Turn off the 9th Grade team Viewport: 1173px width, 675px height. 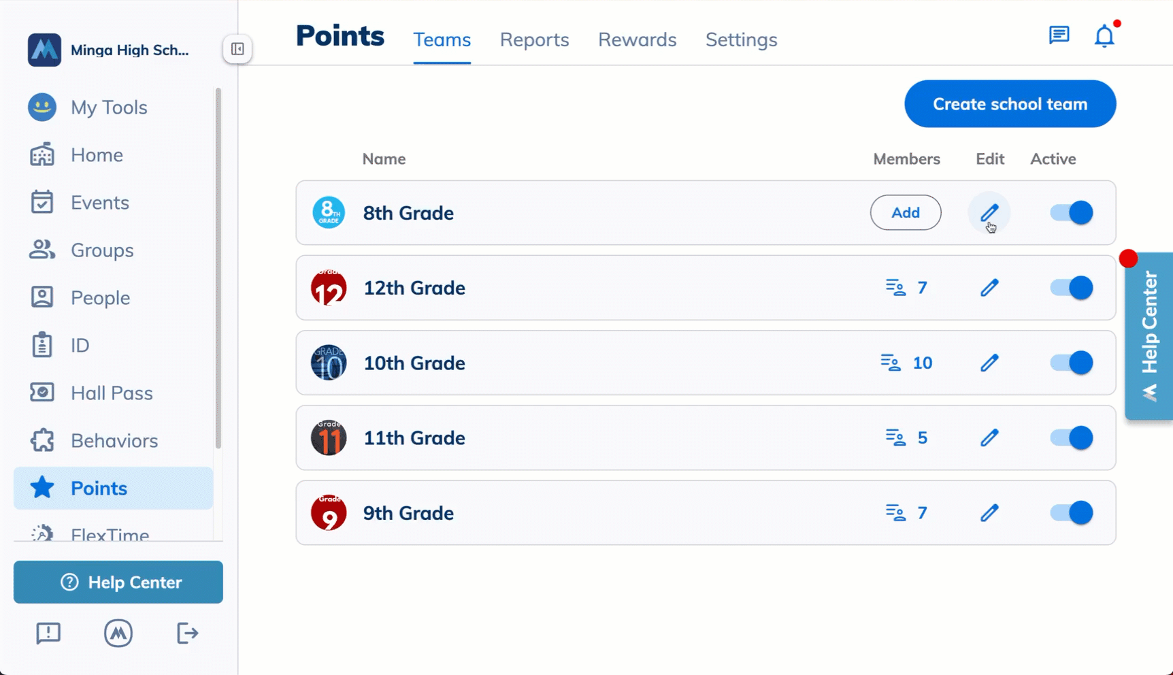click(x=1072, y=513)
